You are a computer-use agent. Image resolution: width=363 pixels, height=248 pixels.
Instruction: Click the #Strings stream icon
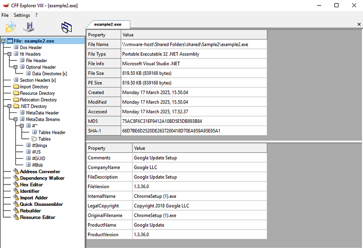tap(28, 145)
